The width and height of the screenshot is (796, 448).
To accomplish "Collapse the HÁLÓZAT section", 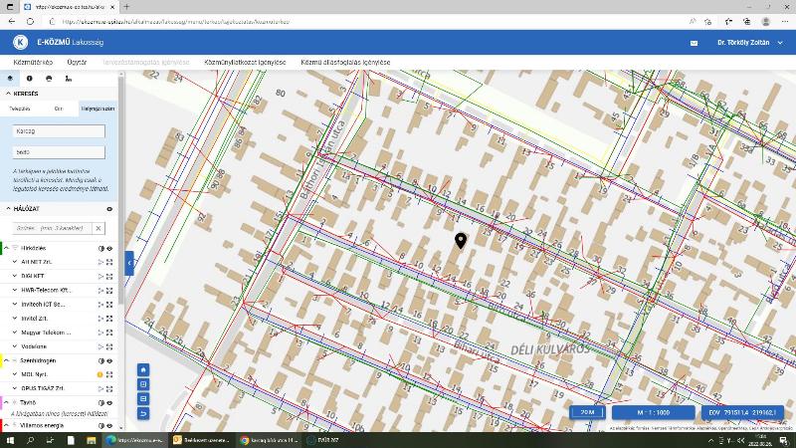I will tap(8, 209).
